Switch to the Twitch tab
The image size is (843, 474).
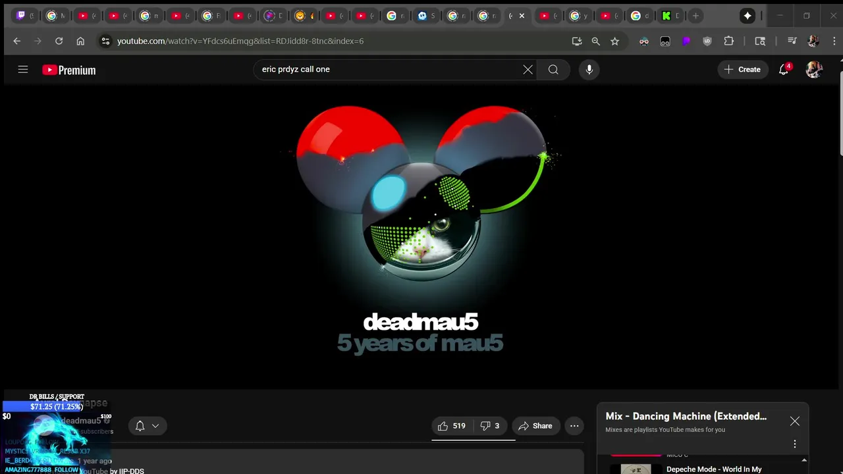[x=25, y=16]
